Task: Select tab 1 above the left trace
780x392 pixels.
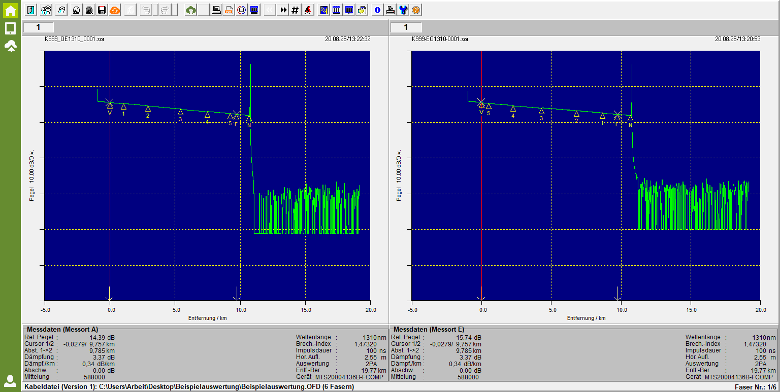Action: [38, 27]
